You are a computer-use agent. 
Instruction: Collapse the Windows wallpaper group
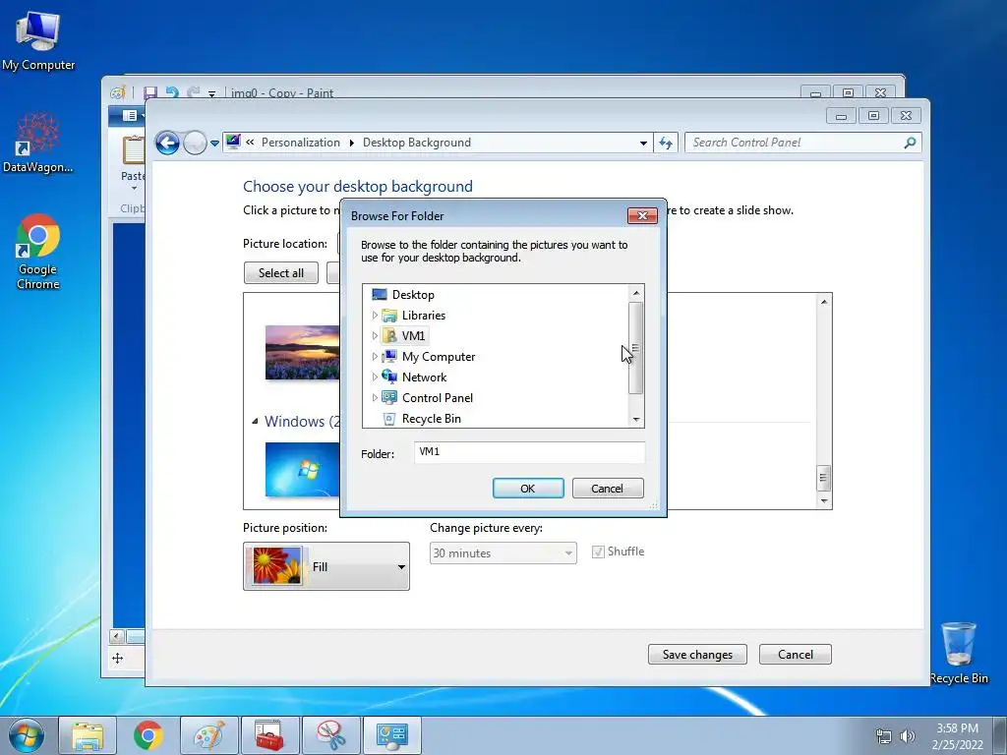(x=255, y=421)
